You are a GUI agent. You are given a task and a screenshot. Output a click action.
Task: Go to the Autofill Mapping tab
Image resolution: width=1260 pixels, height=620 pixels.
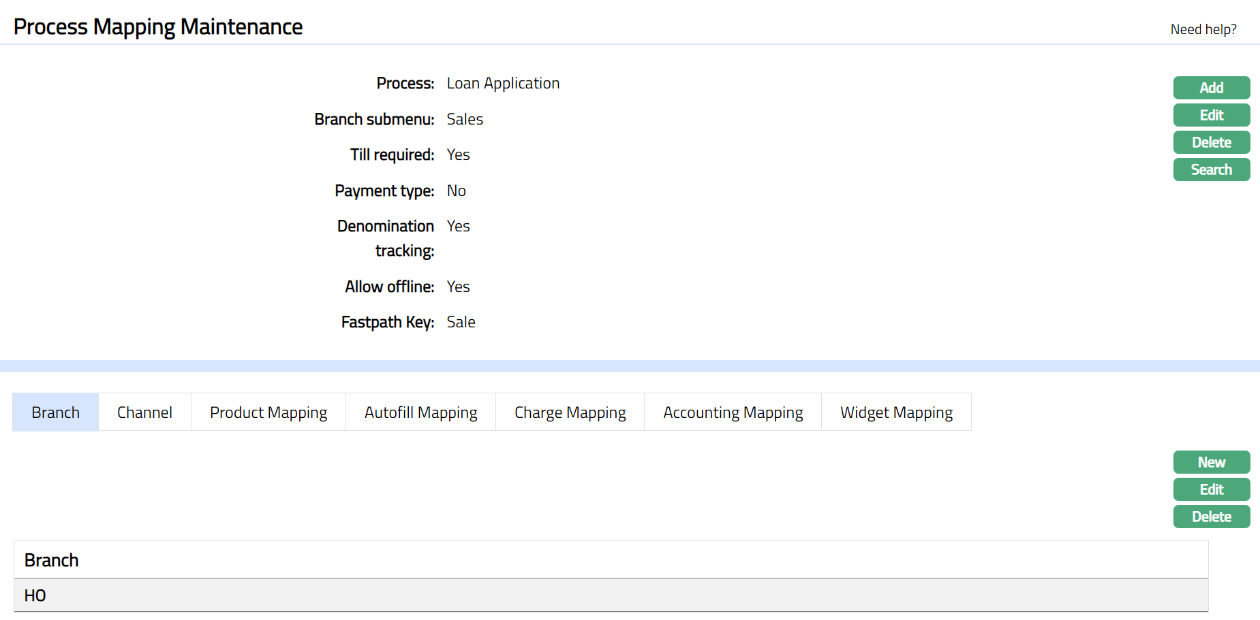click(420, 412)
